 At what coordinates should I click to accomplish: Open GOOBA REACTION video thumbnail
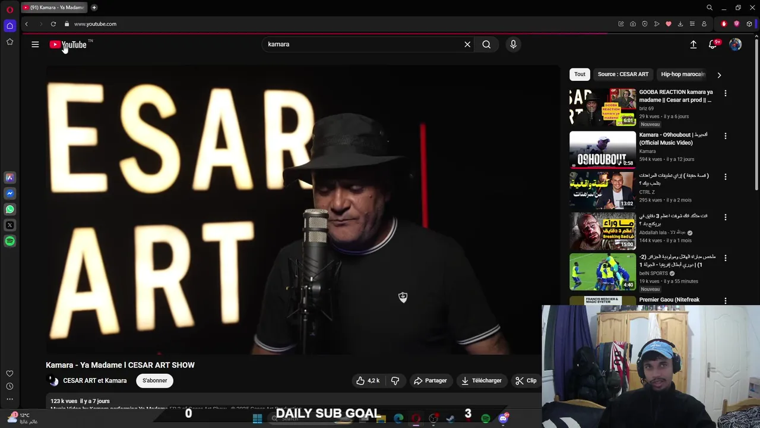click(x=603, y=108)
